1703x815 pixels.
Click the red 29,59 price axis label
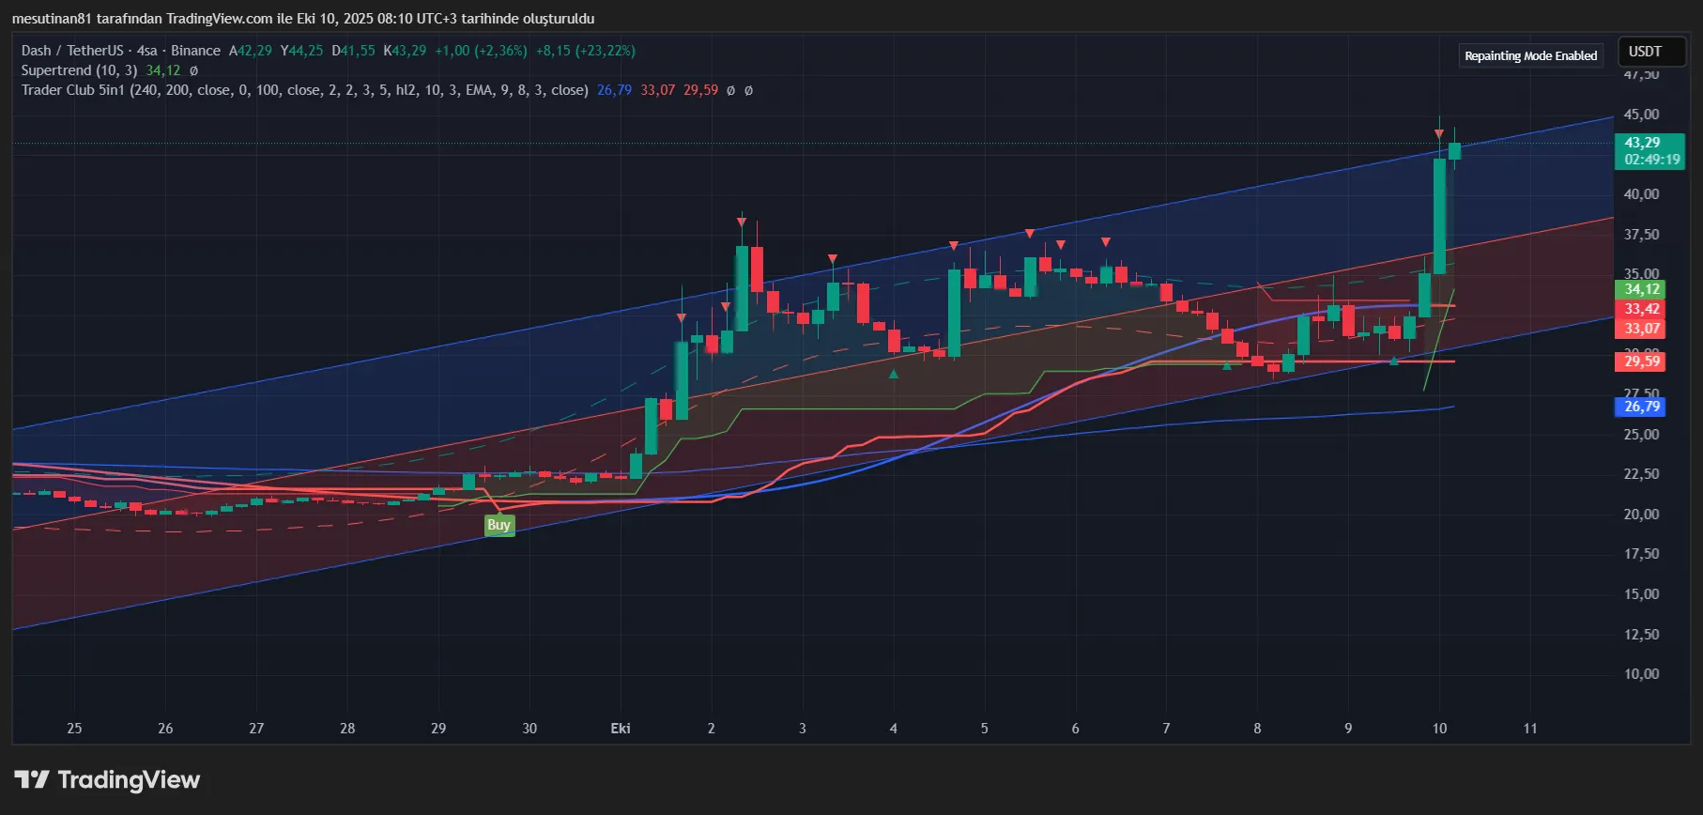pyautogui.click(x=1641, y=361)
